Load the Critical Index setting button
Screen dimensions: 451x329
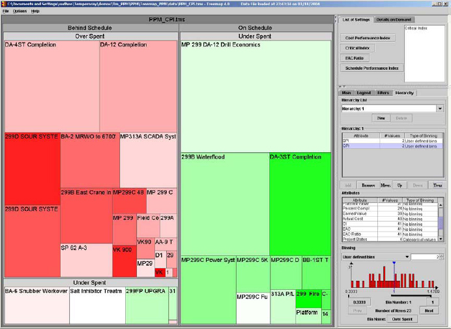[357, 48]
